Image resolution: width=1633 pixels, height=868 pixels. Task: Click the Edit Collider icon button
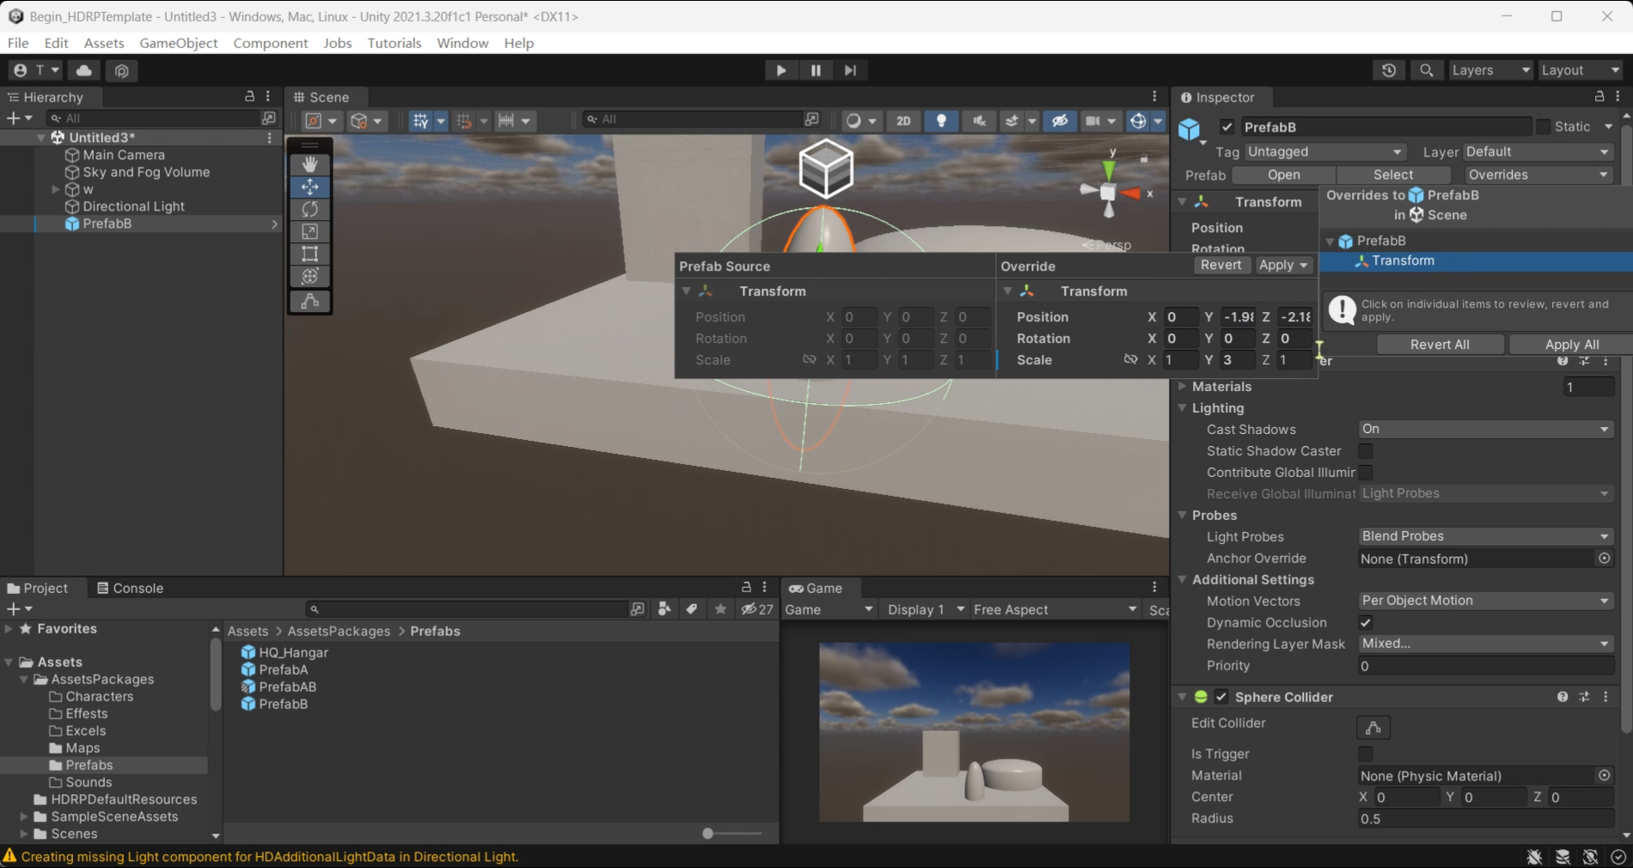[1373, 728]
